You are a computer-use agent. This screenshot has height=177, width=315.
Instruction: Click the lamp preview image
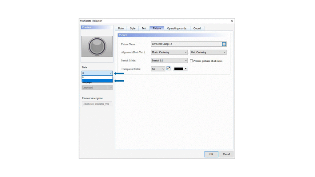tap(97, 46)
